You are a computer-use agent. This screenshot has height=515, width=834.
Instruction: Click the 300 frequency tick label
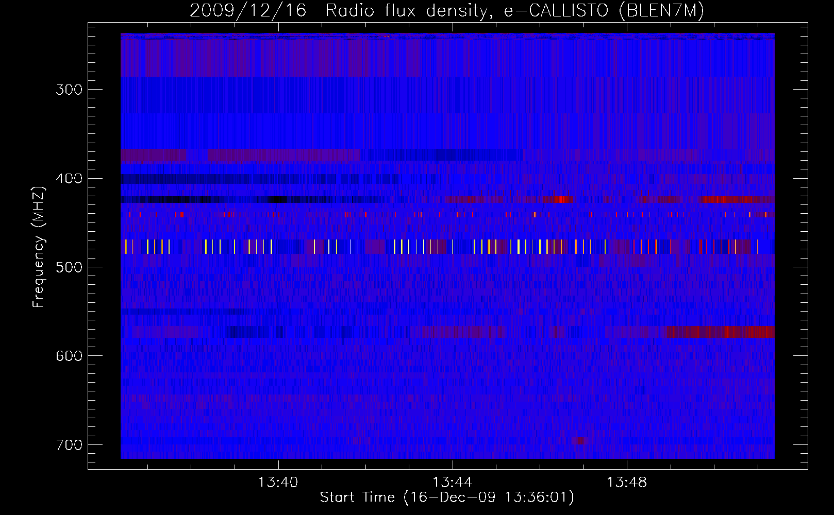(x=69, y=90)
